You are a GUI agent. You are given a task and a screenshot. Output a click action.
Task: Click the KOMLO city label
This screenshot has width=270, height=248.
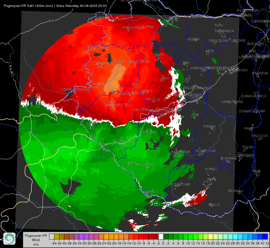211,169
